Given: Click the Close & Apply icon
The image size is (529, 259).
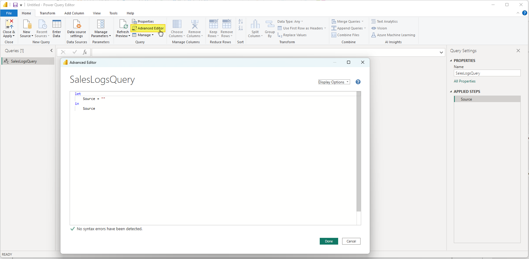Looking at the screenshot, I should click(x=9, y=25).
